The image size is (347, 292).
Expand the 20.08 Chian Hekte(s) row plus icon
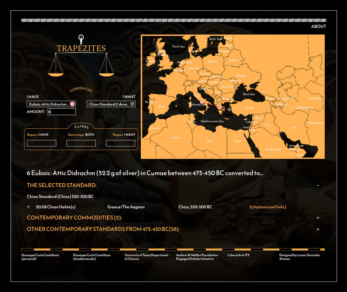point(28,207)
